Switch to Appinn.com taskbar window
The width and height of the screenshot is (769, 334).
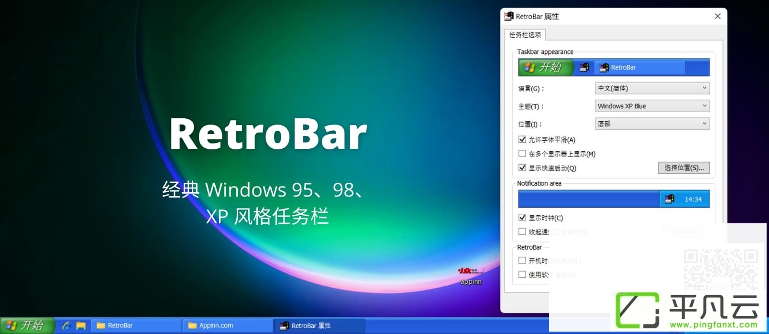coord(227,325)
